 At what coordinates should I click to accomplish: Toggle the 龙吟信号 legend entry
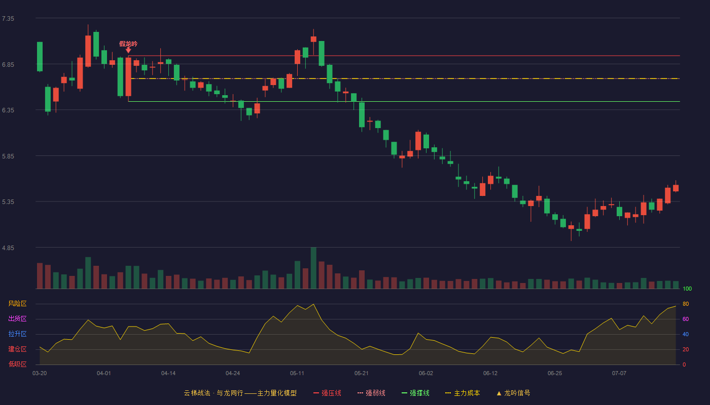click(513, 393)
